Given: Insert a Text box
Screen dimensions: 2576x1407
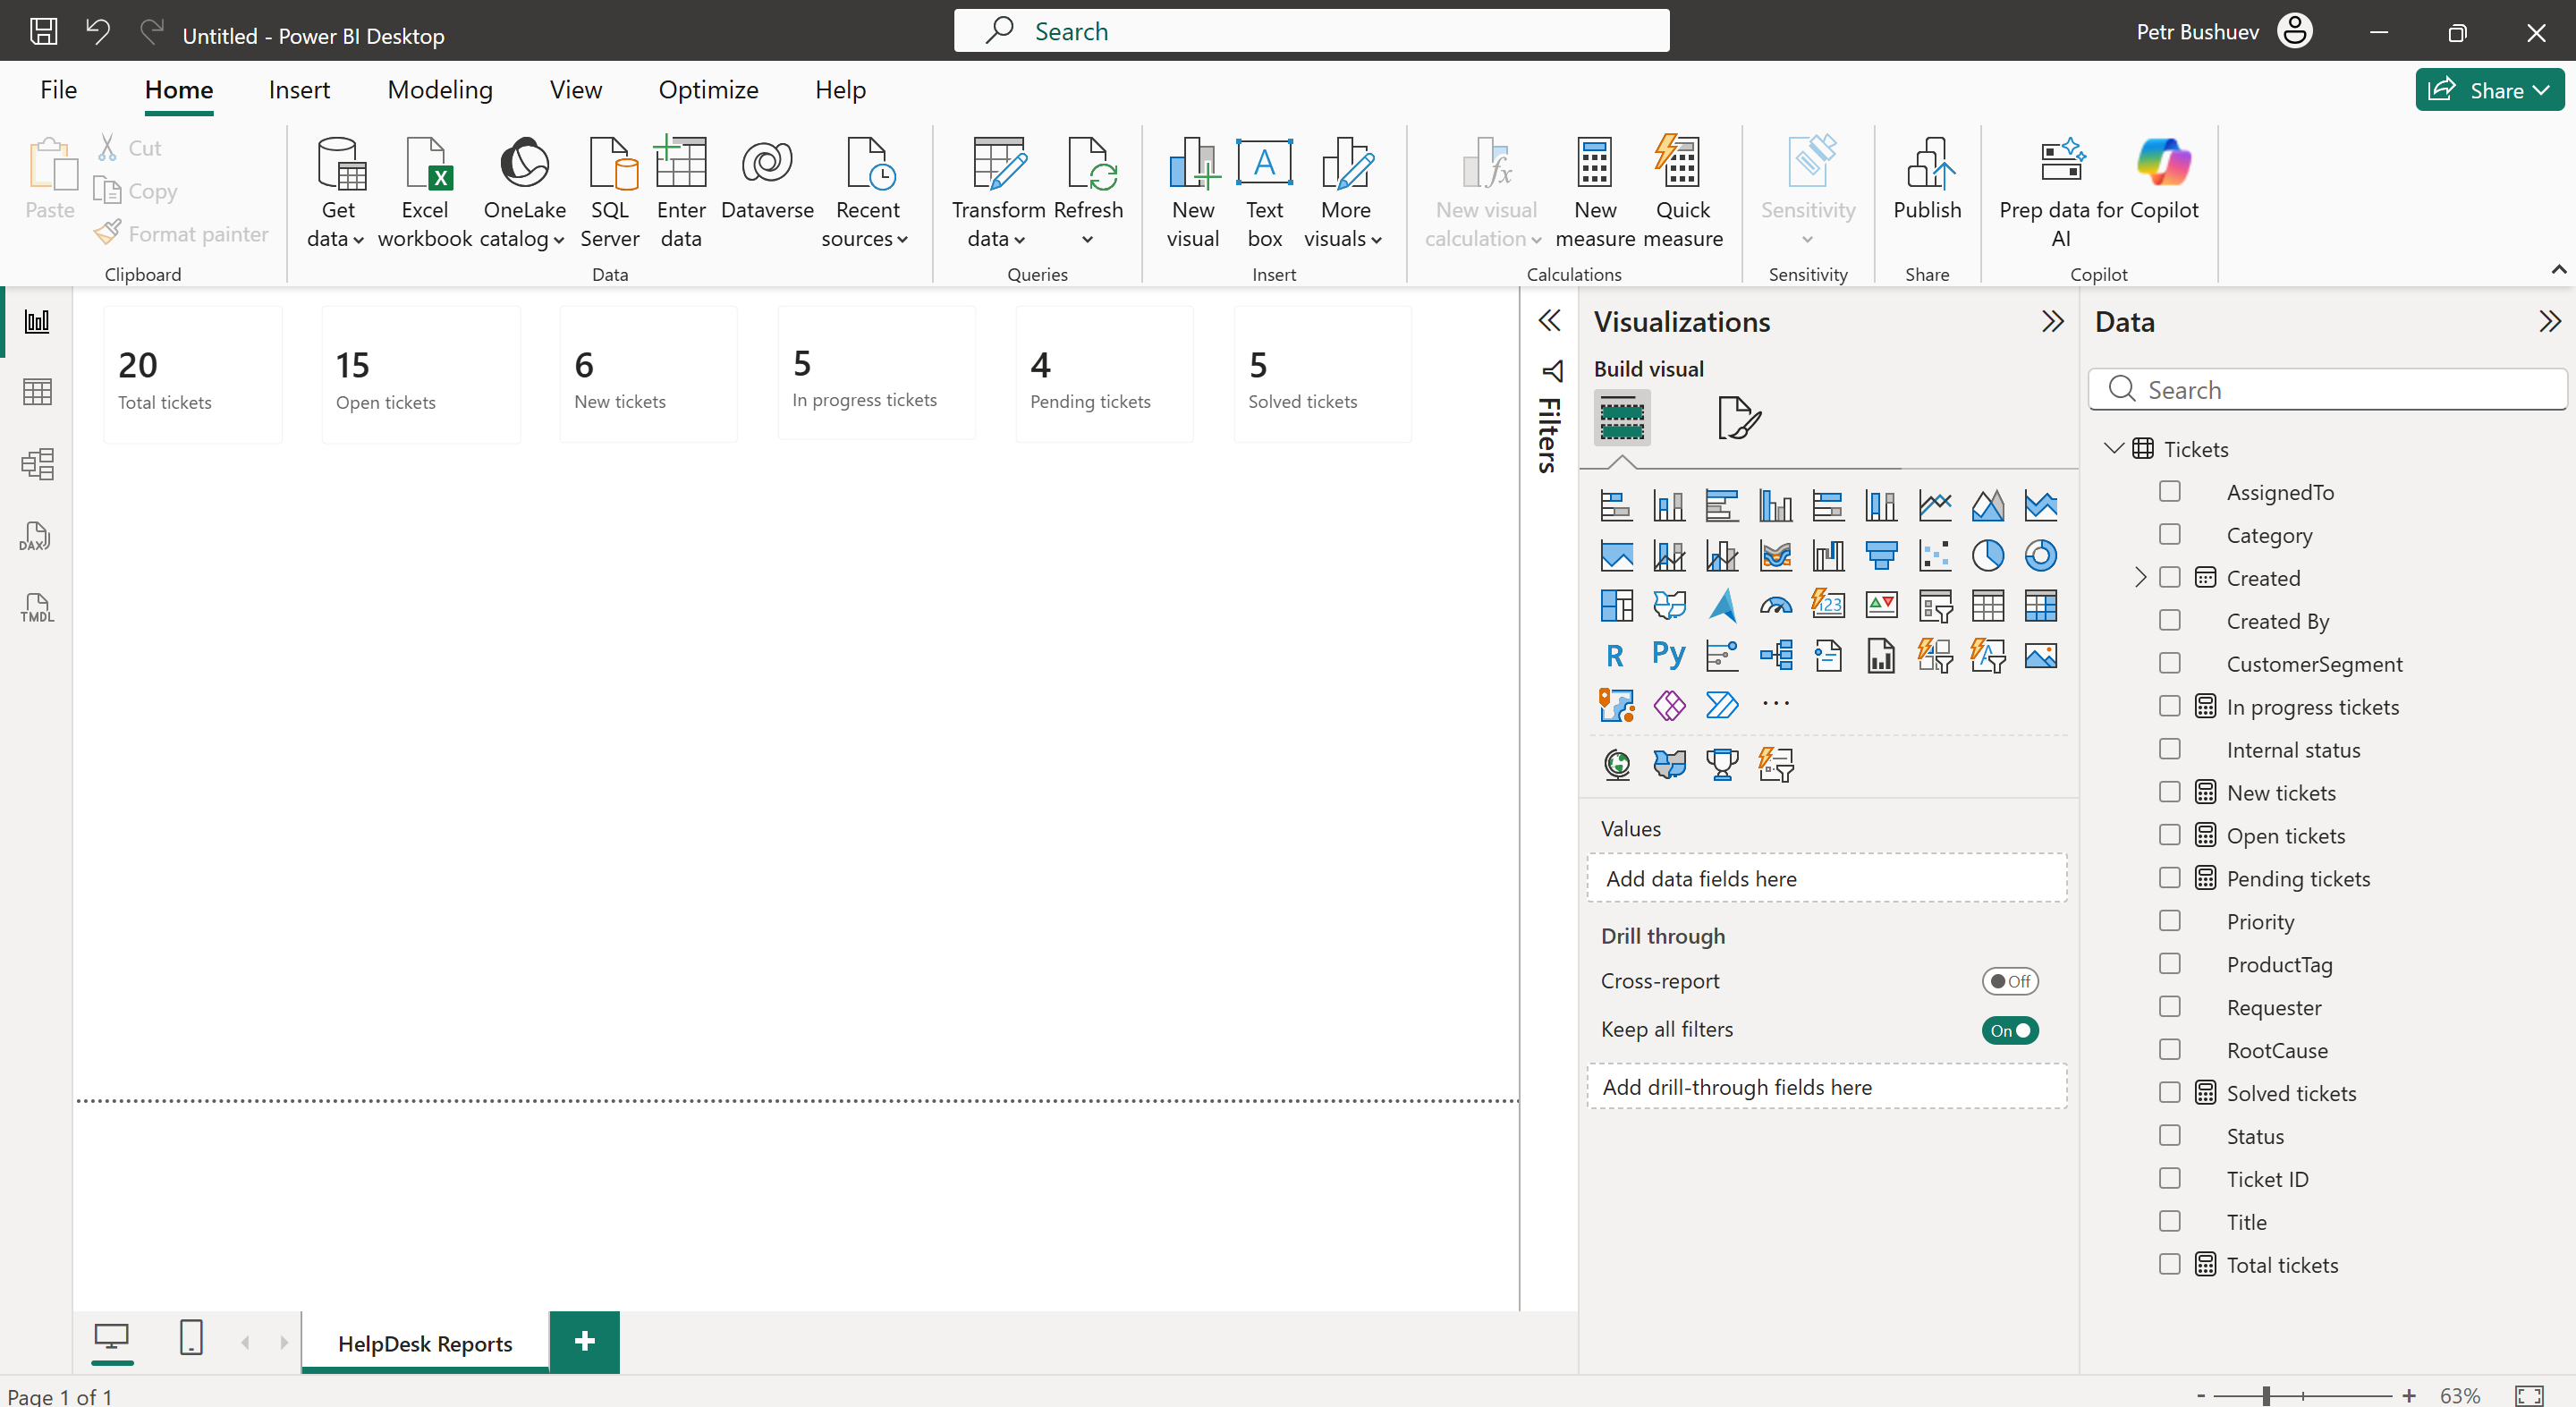Looking at the screenshot, I should pos(1264,193).
